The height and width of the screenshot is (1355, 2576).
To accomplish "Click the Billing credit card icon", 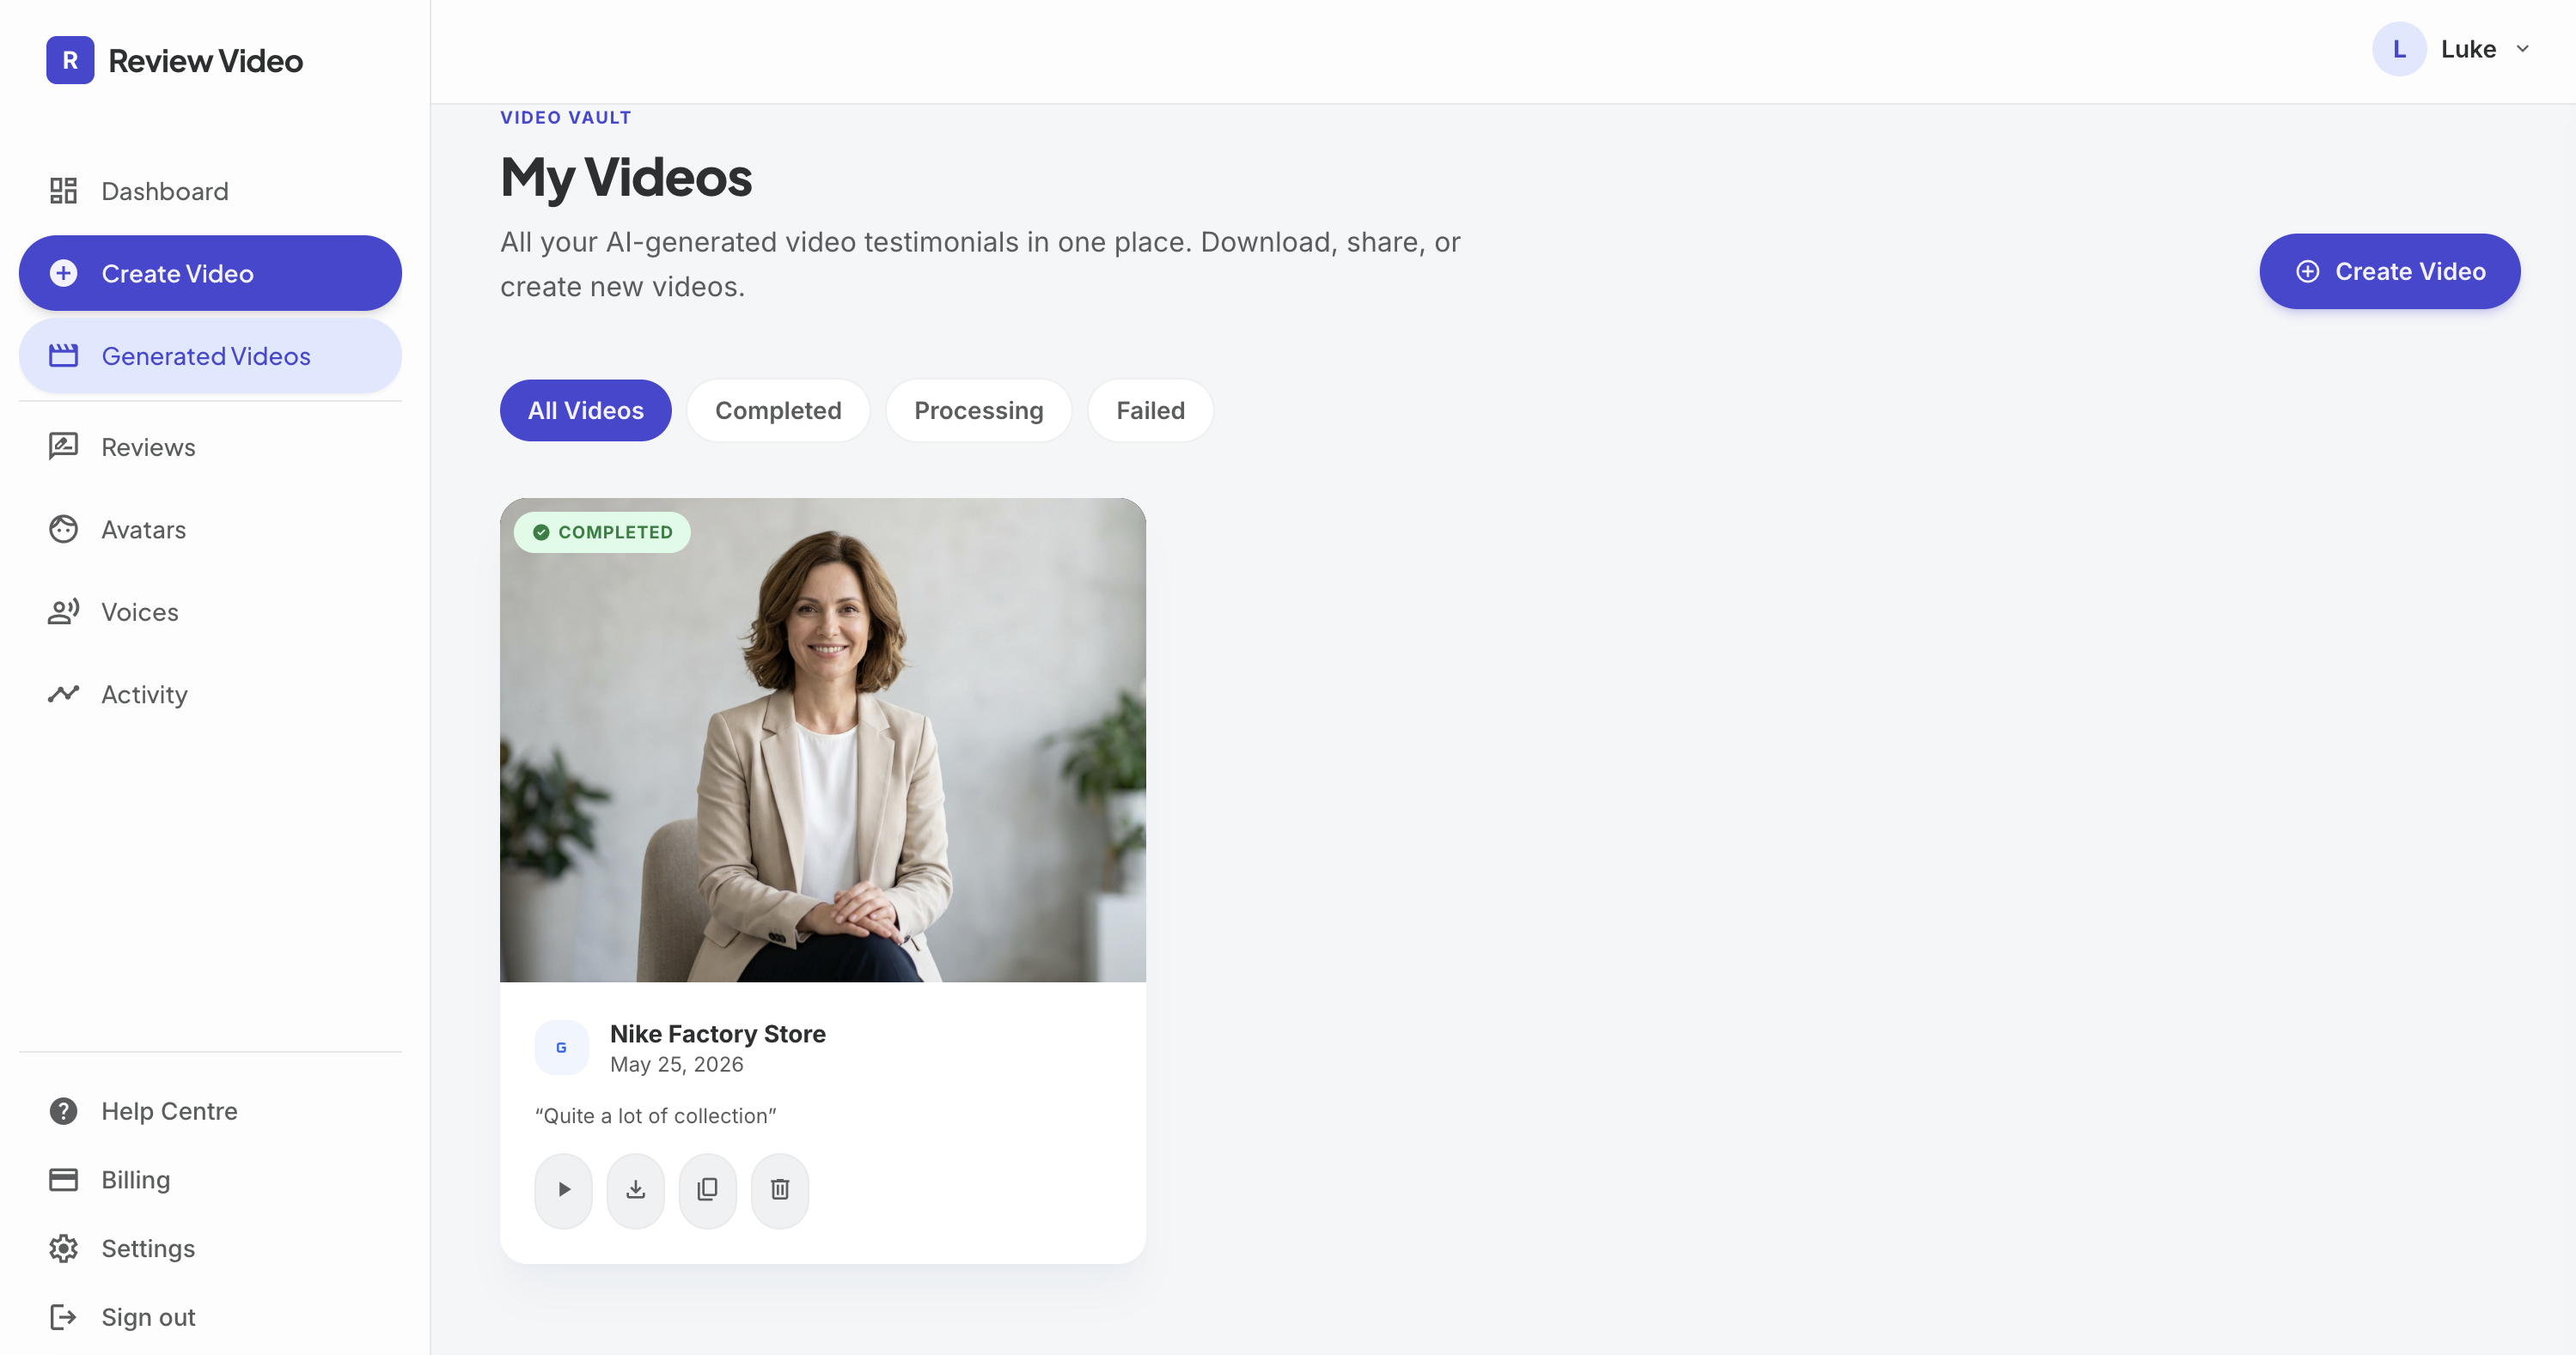I will pyautogui.click(x=63, y=1180).
